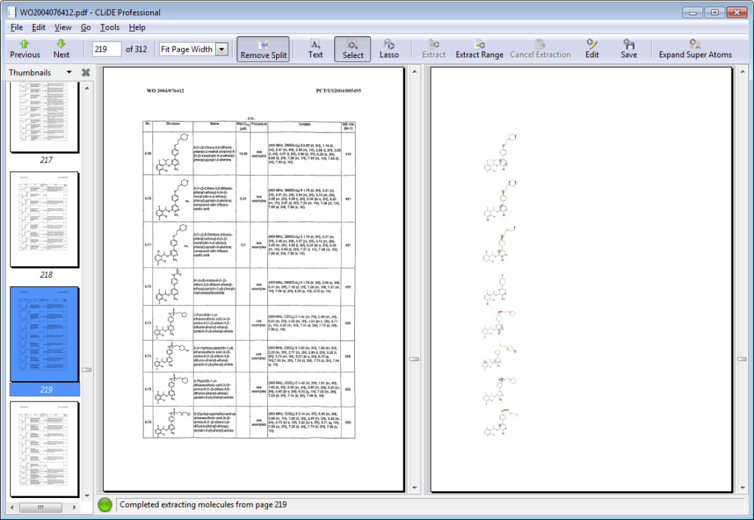Select the page 218 thumbnail
The image size is (754, 520).
pyautogui.click(x=44, y=219)
